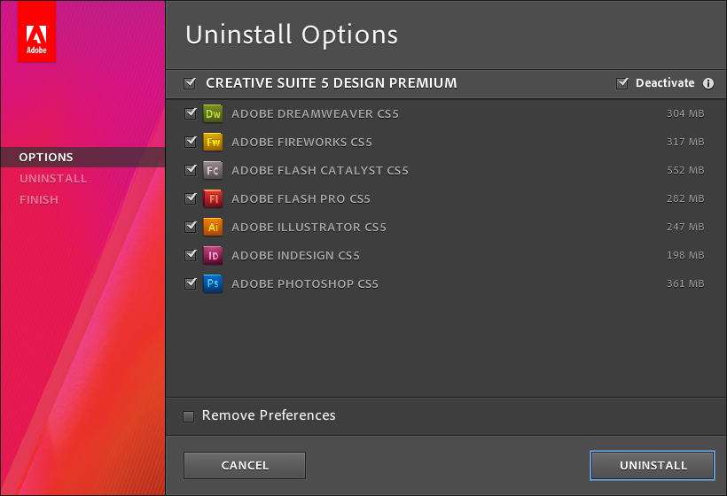Screen dimensions: 727x496
Task: Select the Uninstall step in sidebar
Action: [53, 178]
